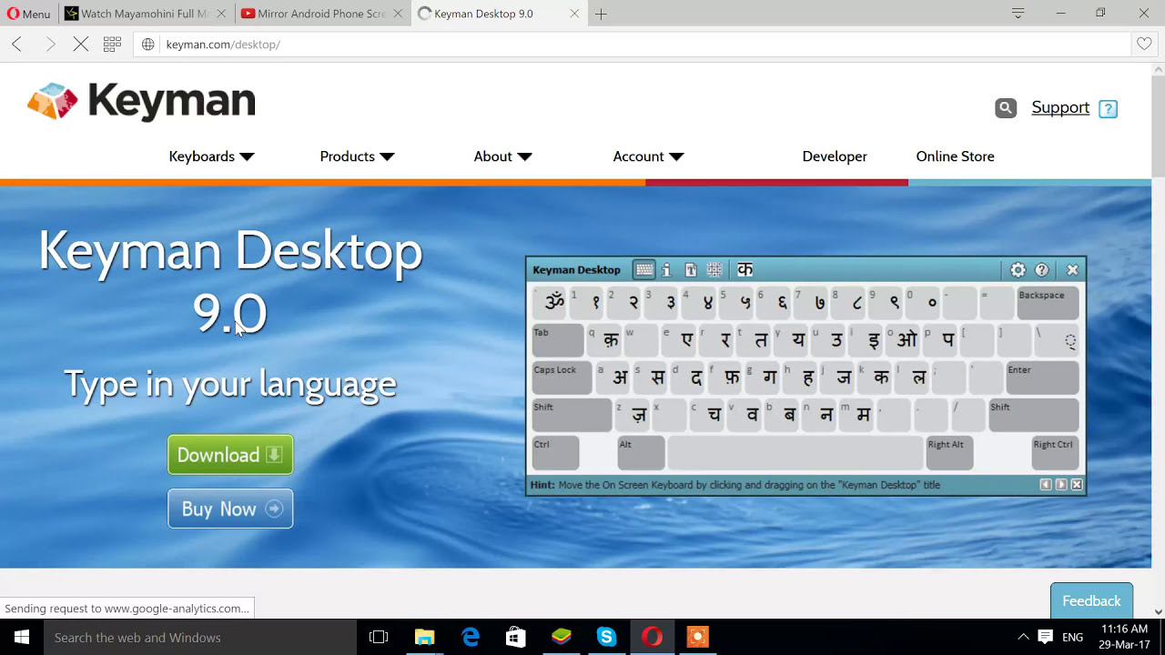
Task: Open BlueStacks from the taskbar
Action: coord(562,637)
